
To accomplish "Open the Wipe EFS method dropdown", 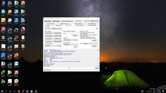I will coord(68,40).
